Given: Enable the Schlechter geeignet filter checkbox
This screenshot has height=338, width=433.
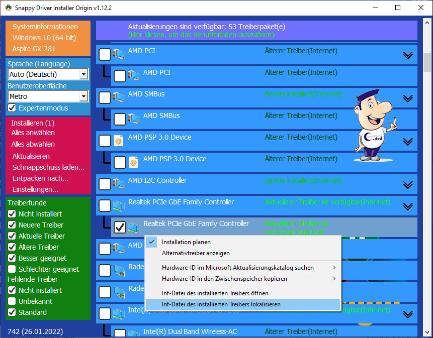Looking at the screenshot, I should coord(12,269).
